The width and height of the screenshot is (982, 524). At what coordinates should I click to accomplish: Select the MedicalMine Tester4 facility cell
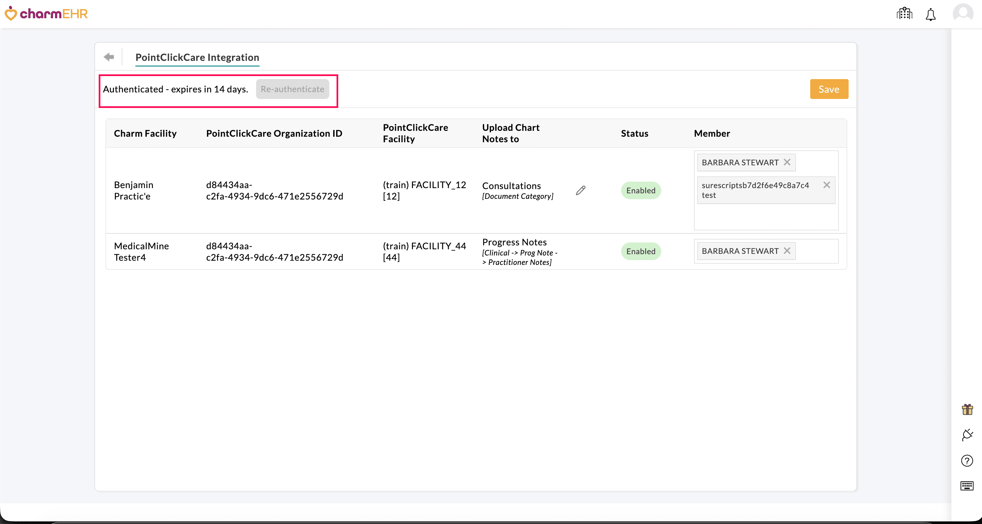pyautogui.click(x=142, y=251)
